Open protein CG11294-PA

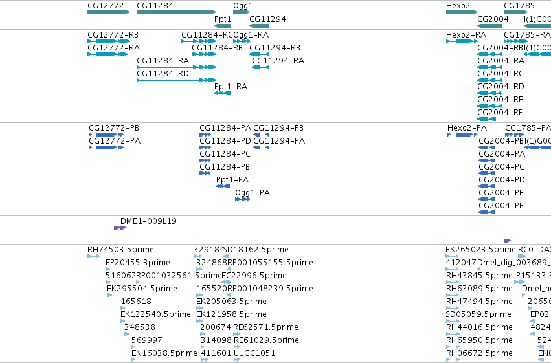pyautogui.click(x=261, y=148)
